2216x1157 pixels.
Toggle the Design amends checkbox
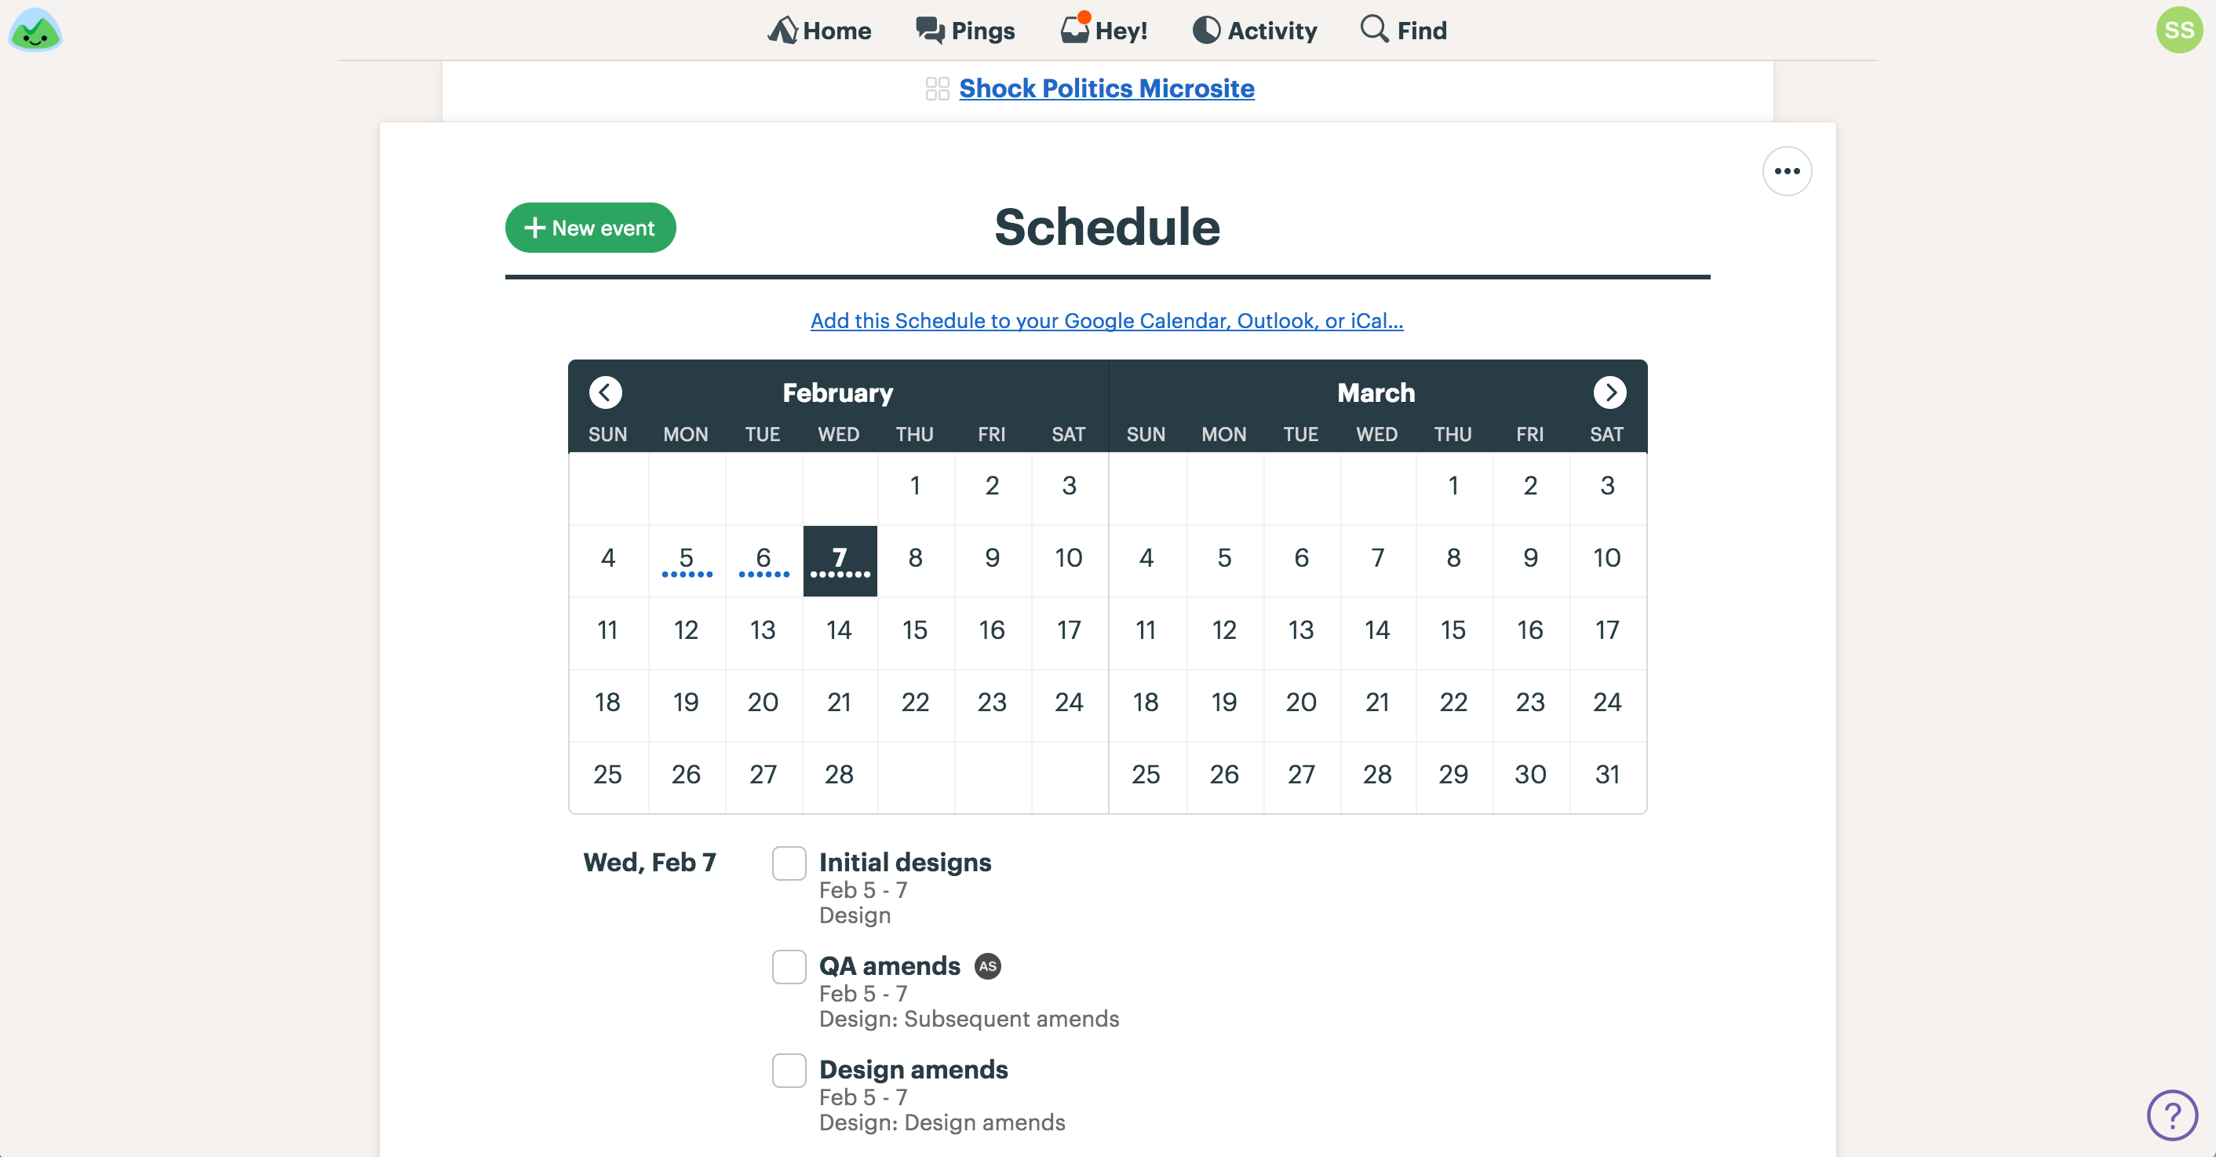point(789,1071)
